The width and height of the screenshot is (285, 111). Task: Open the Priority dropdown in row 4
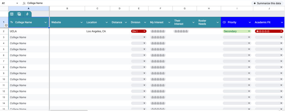pyautogui.click(x=237, y=43)
